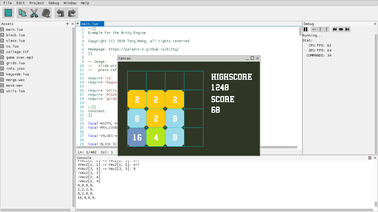
Task: Redo with the right arrow toolbar icon
Action: (72, 13)
